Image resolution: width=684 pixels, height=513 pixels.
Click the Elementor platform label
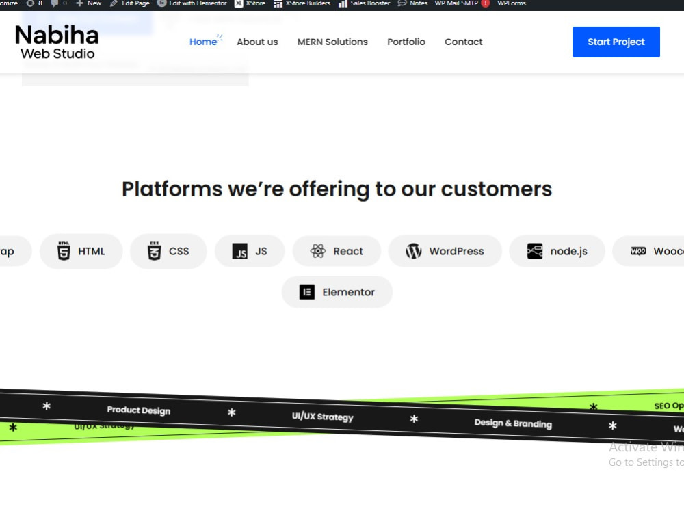pyautogui.click(x=349, y=292)
